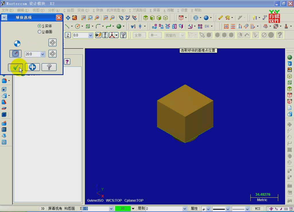The image size is (294, 212).
Task: Click the 构图面 status bar button
Action: [x=70, y=209]
